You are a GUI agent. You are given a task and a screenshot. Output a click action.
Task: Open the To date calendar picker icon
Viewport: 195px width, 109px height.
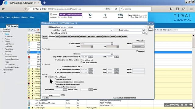coord(118,46)
